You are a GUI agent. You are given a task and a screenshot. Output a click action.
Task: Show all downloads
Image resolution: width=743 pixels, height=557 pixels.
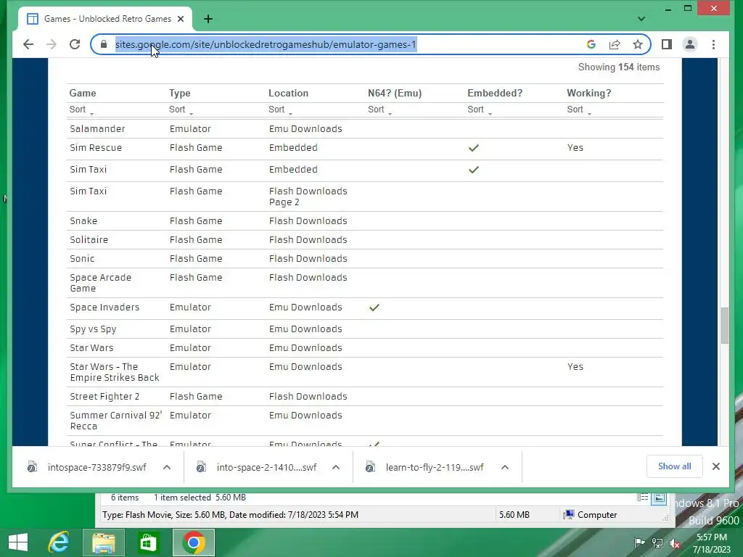click(x=674, y=466)
